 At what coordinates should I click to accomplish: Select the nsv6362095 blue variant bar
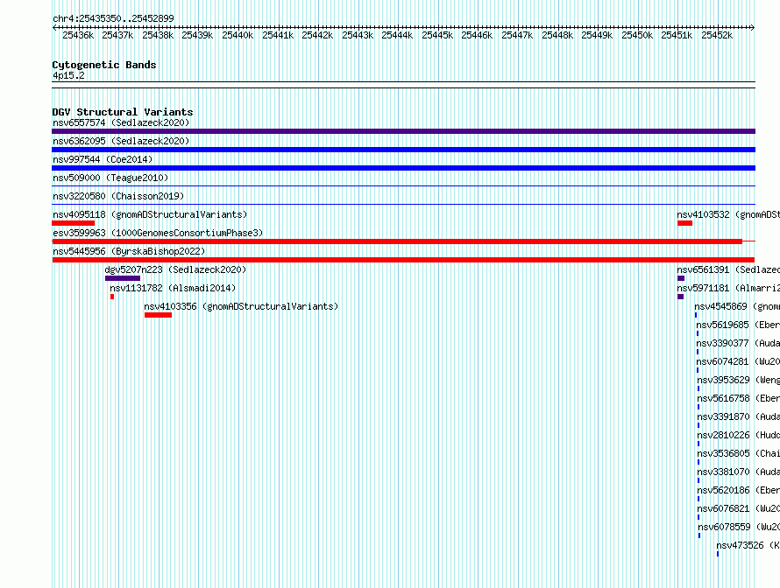403,150
